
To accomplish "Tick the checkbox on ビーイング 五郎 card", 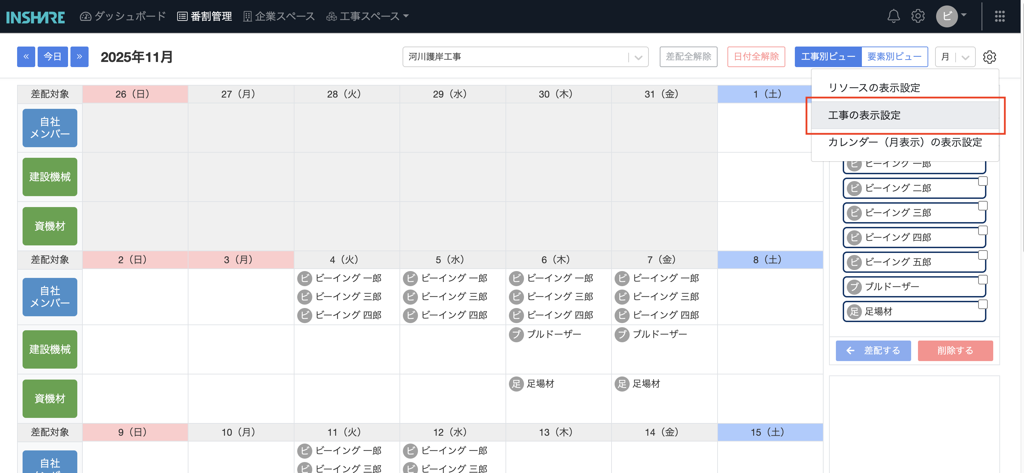I will tap(983, 255).
